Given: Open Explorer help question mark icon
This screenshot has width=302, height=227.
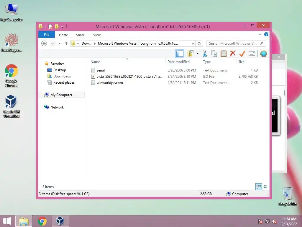Looking at the screenshot, I should click(266, 34).
